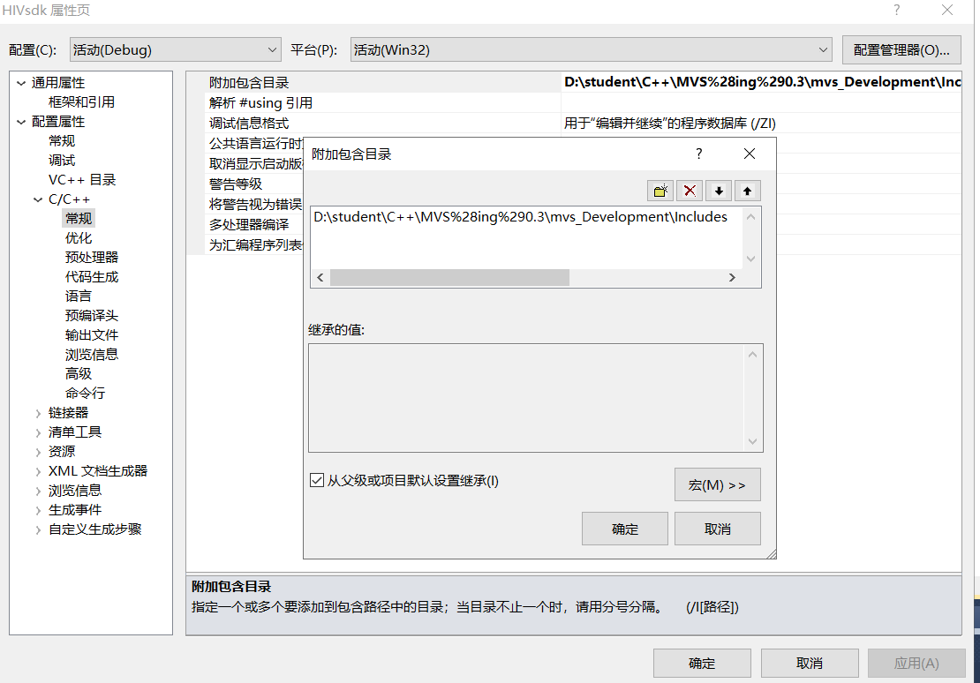Click the up scroll arrow of path list
Screen dimensions: 980x683
750,217
